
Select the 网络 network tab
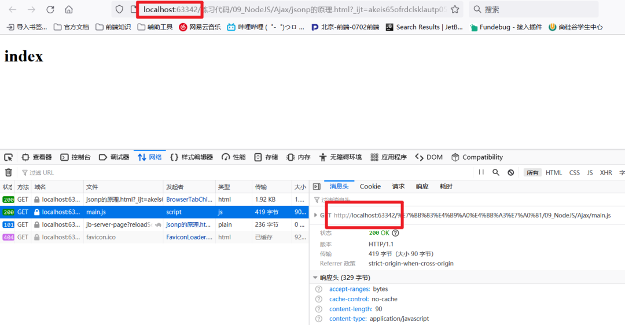tap(149, 157)
